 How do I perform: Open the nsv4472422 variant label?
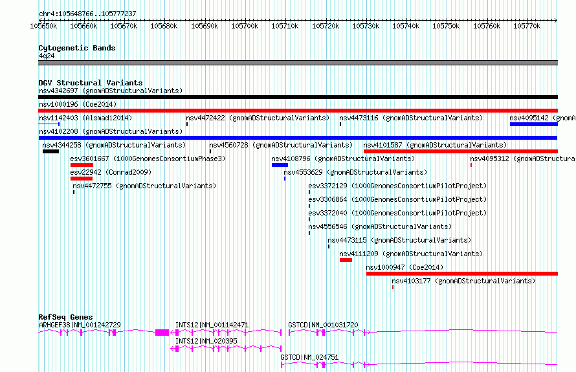click(258, 118)
